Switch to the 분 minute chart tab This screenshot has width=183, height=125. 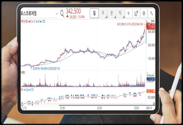[x=112, y=13]
